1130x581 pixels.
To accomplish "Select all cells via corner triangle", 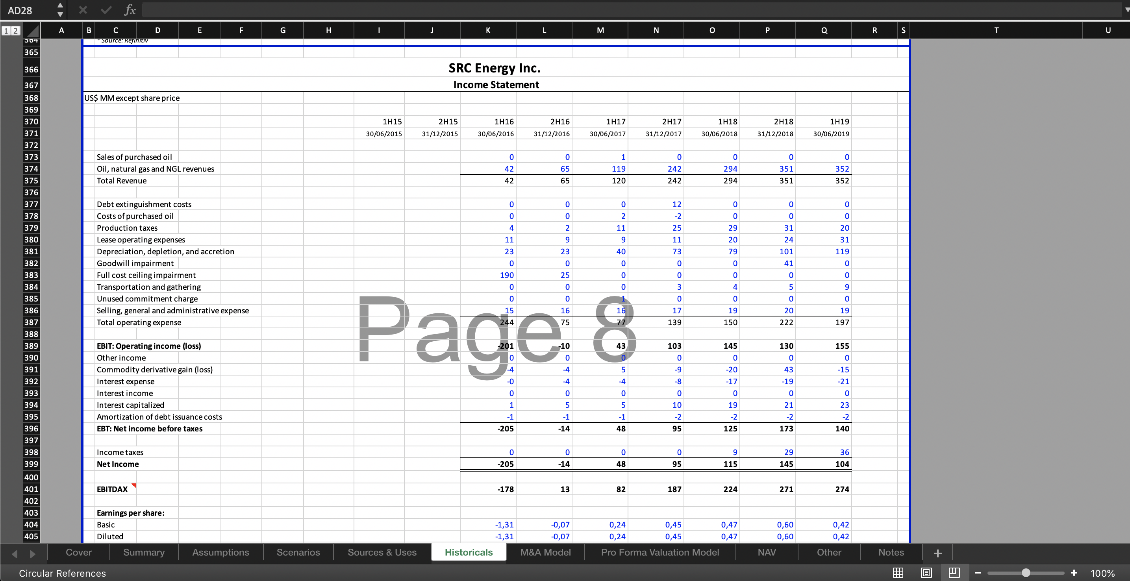I will point(31,31).
